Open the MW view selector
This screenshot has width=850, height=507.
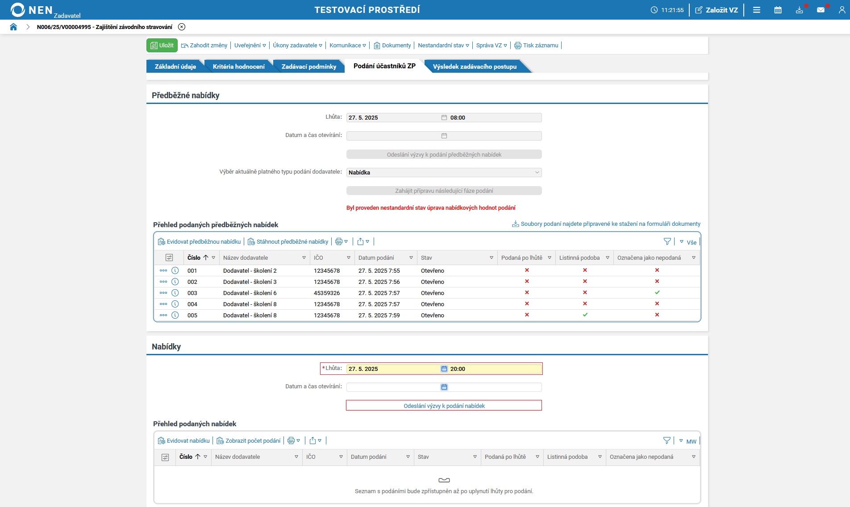click(x=688, y=441)
